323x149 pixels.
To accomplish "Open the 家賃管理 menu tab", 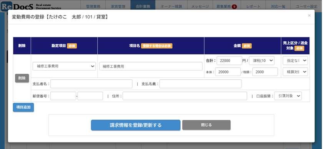I will (x=118, y=7).
